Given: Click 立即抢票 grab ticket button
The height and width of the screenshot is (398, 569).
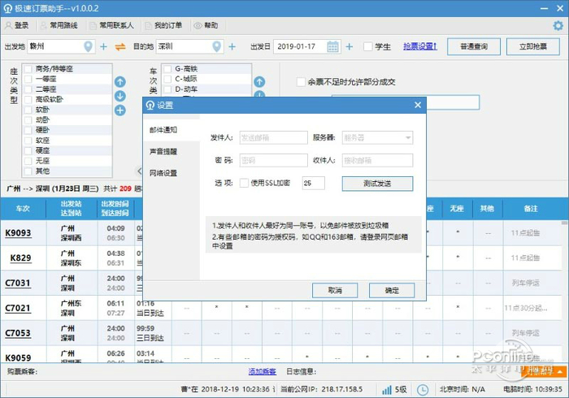Looking at the screenshot, I should click(x=533, y=47).
